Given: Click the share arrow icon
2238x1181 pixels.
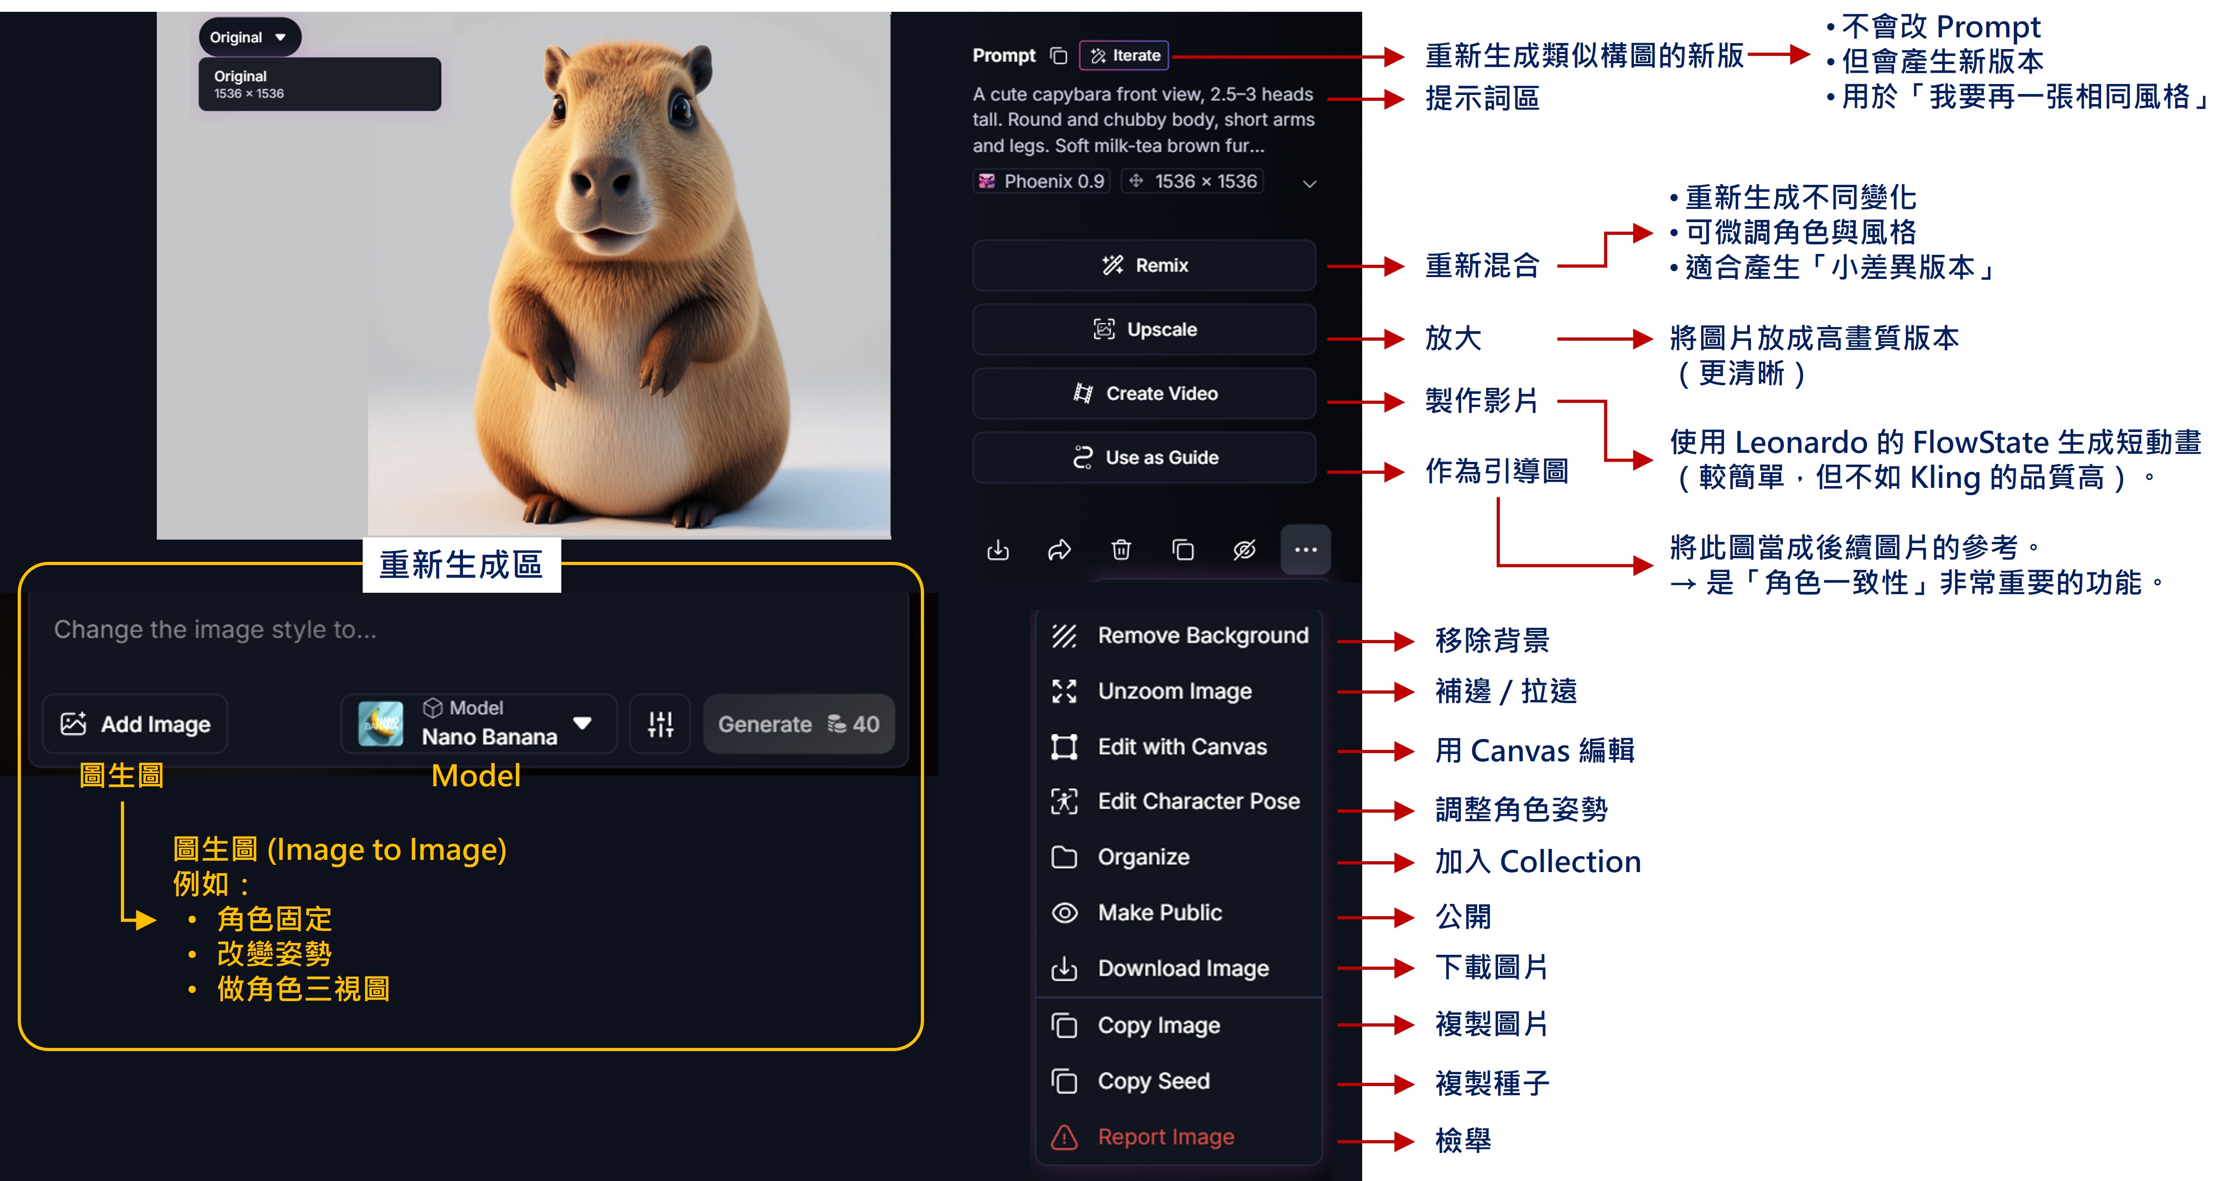Looking at the screenshot, I should click(x=1059, y=550).
